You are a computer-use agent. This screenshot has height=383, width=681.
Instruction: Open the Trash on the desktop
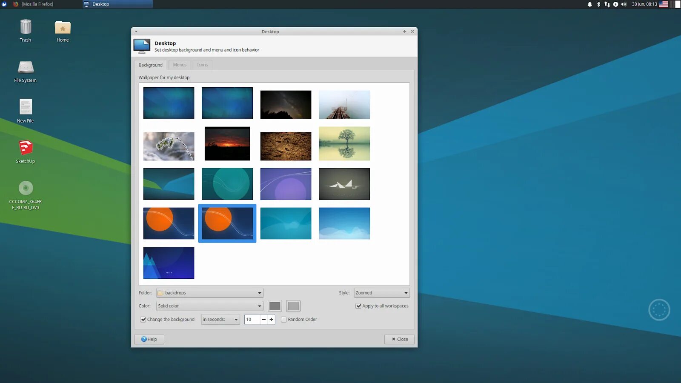[x=25, y=28]
